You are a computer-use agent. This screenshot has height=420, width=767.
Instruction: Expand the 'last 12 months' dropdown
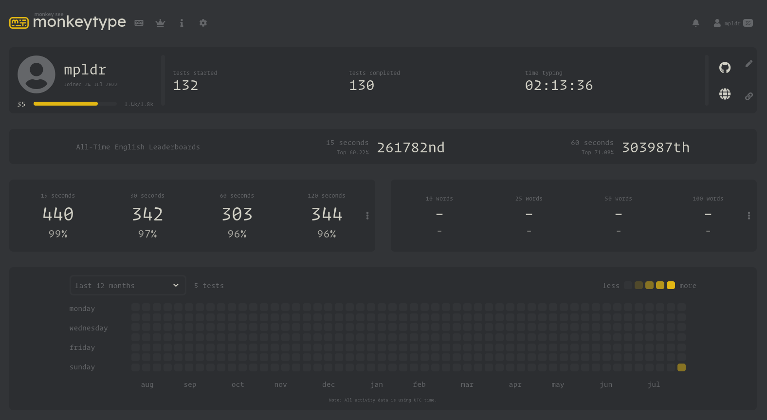click(128, 285)
